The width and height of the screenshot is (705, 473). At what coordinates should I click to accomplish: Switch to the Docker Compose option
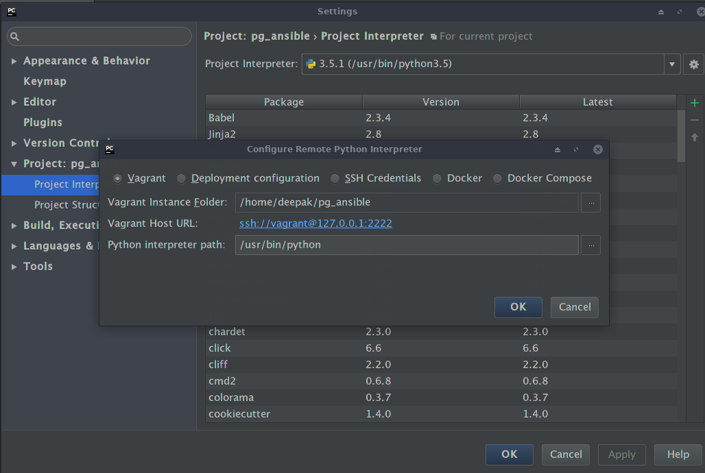click(x=498, y=178)
